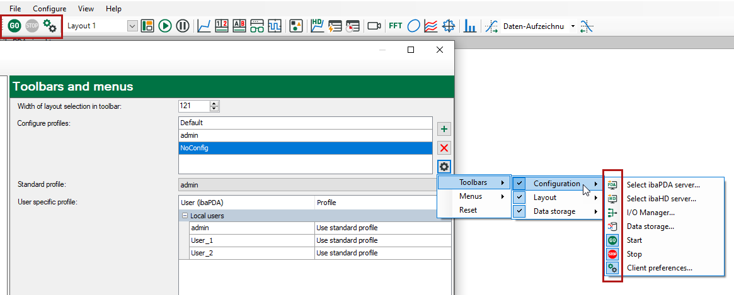
Task: Click the green GO start acquisition icon
Action: (14, 26)
